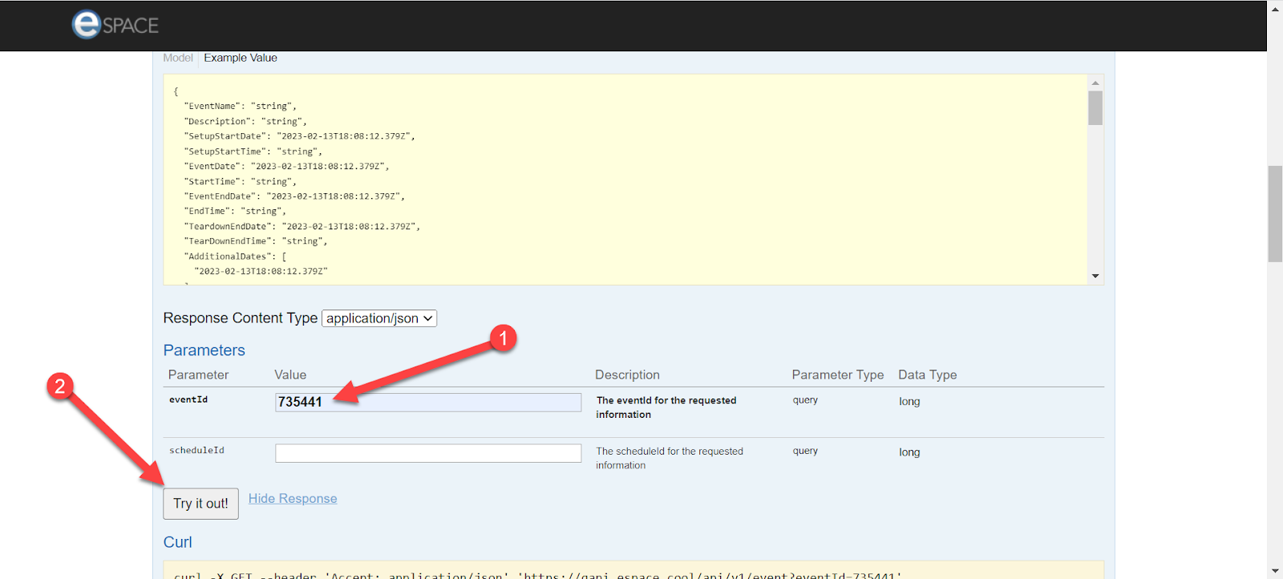Open the Response Content Type dropdown
Viewport: 1283px width, 579px height.
[x=379, y=318]
